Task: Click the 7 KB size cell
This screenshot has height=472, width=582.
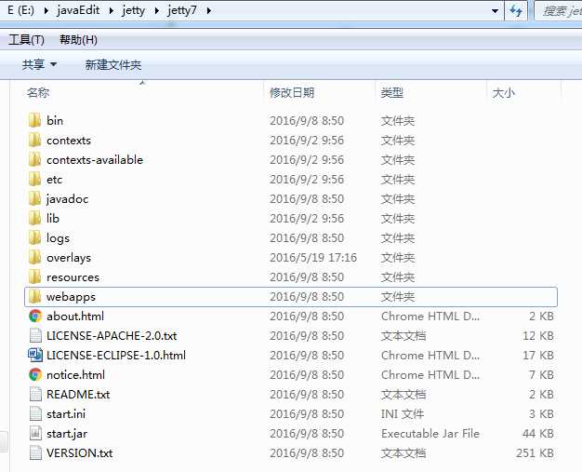Action: [x=541, y=374]
